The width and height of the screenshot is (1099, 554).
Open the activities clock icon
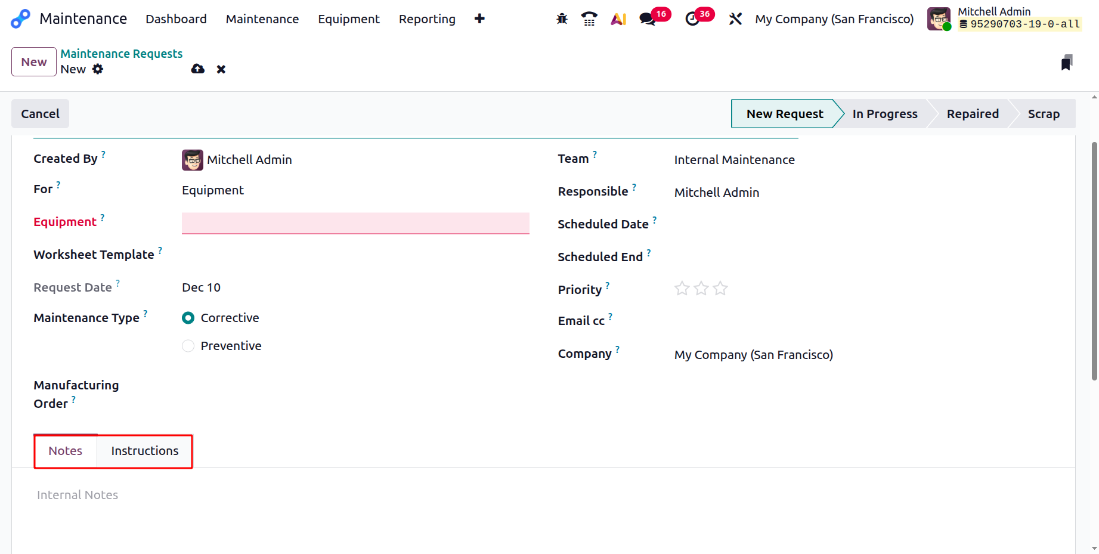coord(692,19)
